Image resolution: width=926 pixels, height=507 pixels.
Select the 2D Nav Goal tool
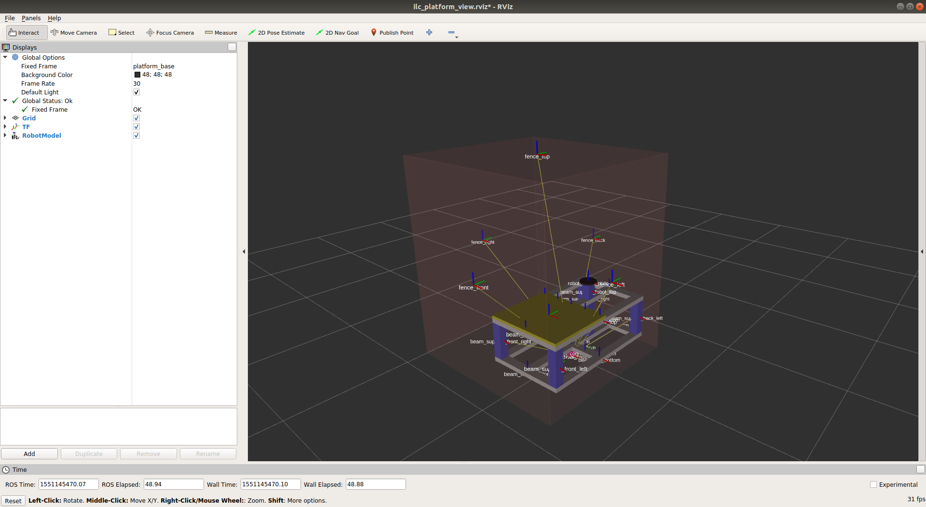tap(338, 33)
